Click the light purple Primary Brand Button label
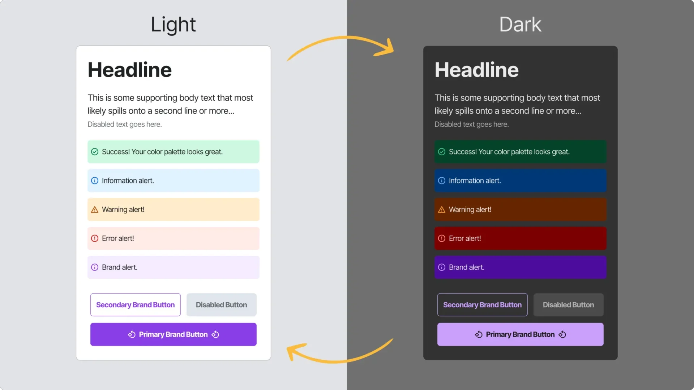The image size is (694, 390). [173, 334]
